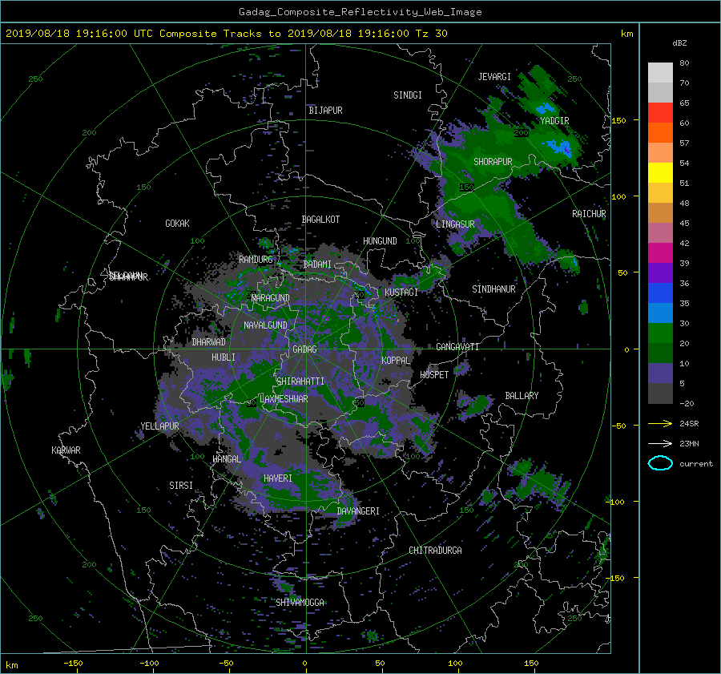Click the HANGAL city label

[227, 458]
